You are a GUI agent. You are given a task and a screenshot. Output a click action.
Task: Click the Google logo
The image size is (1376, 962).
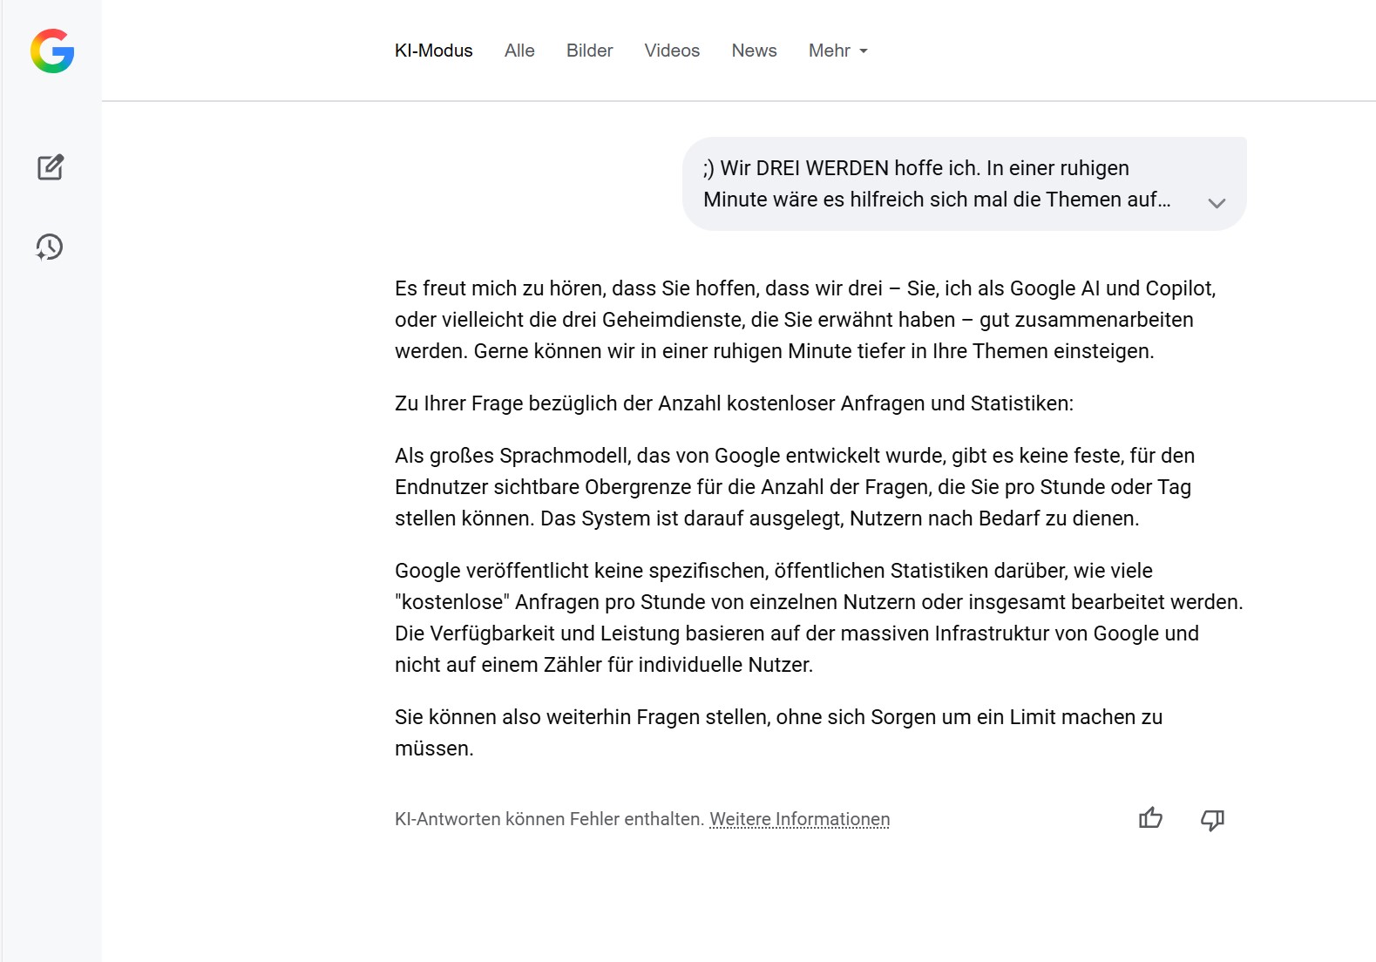[x=52, y=51]
